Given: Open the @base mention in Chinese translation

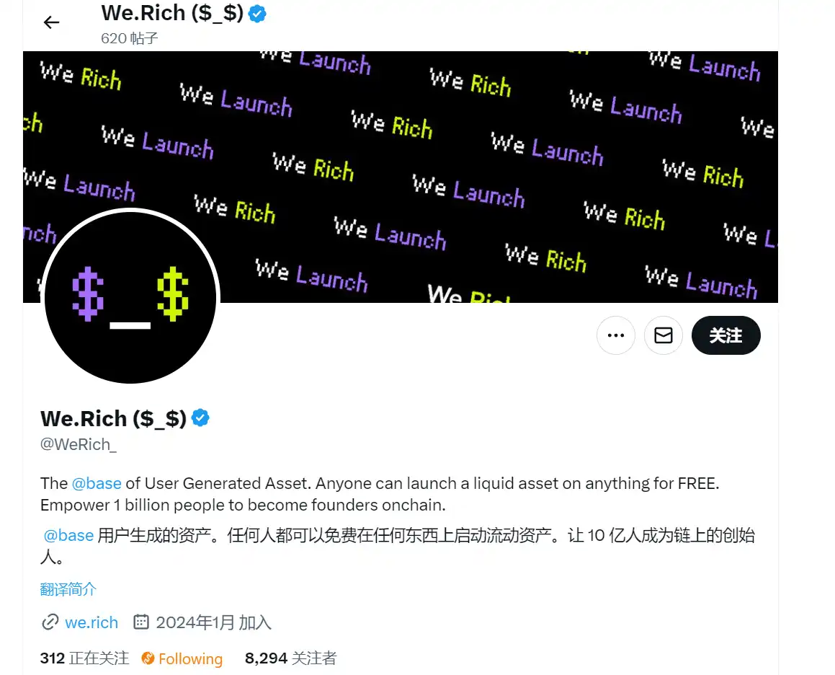Looking at the screenshot, I should [68, 535].
